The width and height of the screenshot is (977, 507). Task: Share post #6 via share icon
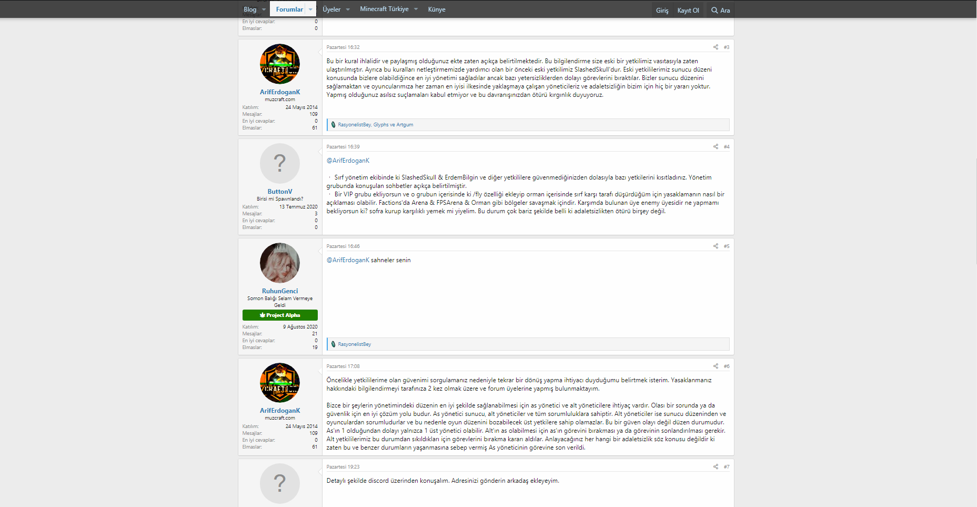coord(716,366)
